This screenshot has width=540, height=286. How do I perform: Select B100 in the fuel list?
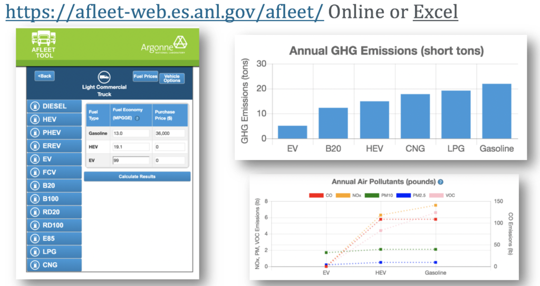(x=54, y=199)
